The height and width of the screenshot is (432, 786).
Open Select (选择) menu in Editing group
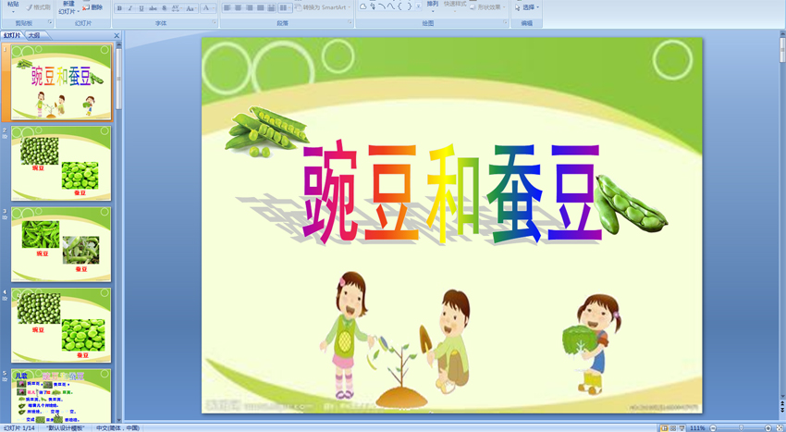click(527, 7)
